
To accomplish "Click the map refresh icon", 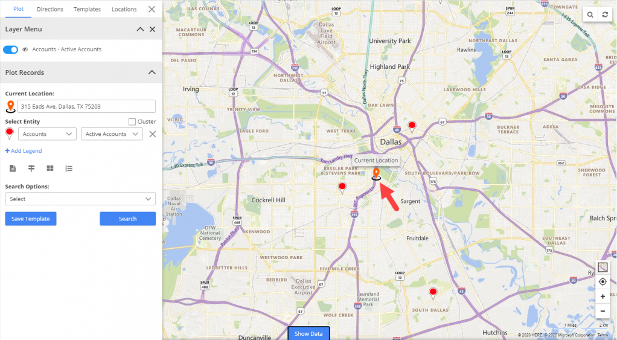I will 605,15.
